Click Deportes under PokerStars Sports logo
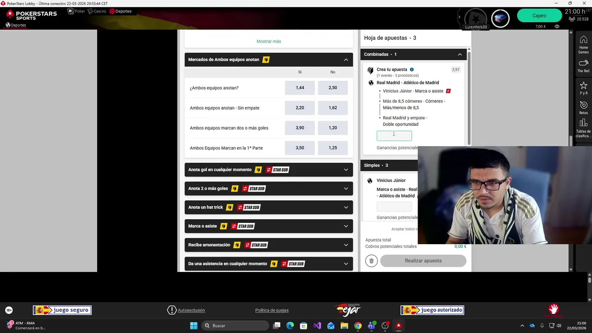Image resolution: width=592 pixels, height=333 pixels. pos(15,25)
